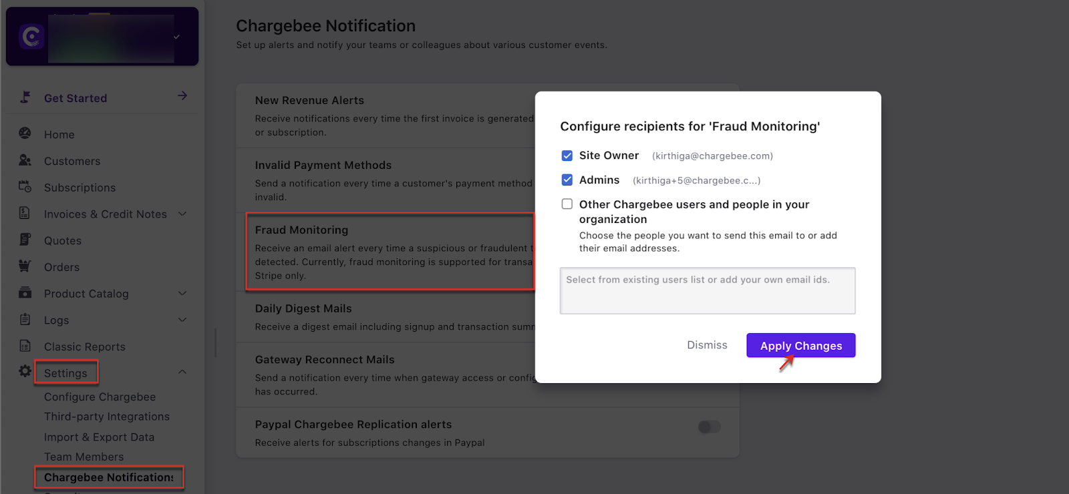Click the Chargebee logo icon
The image size is (1069, 494).
(31, 37)
